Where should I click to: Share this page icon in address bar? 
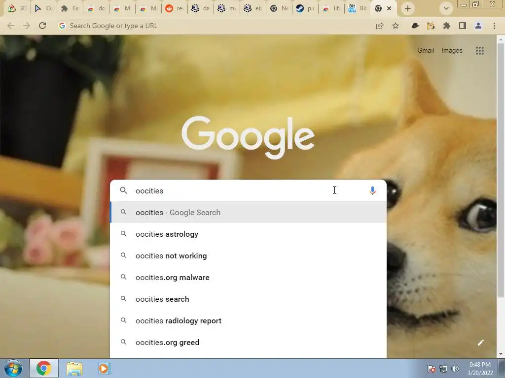[380, 26]
